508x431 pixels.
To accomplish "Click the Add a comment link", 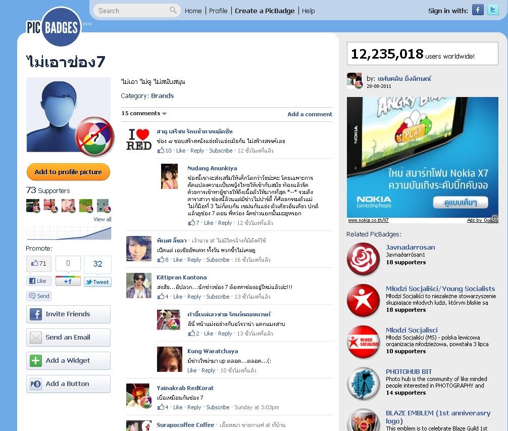I will coord(310,114).
